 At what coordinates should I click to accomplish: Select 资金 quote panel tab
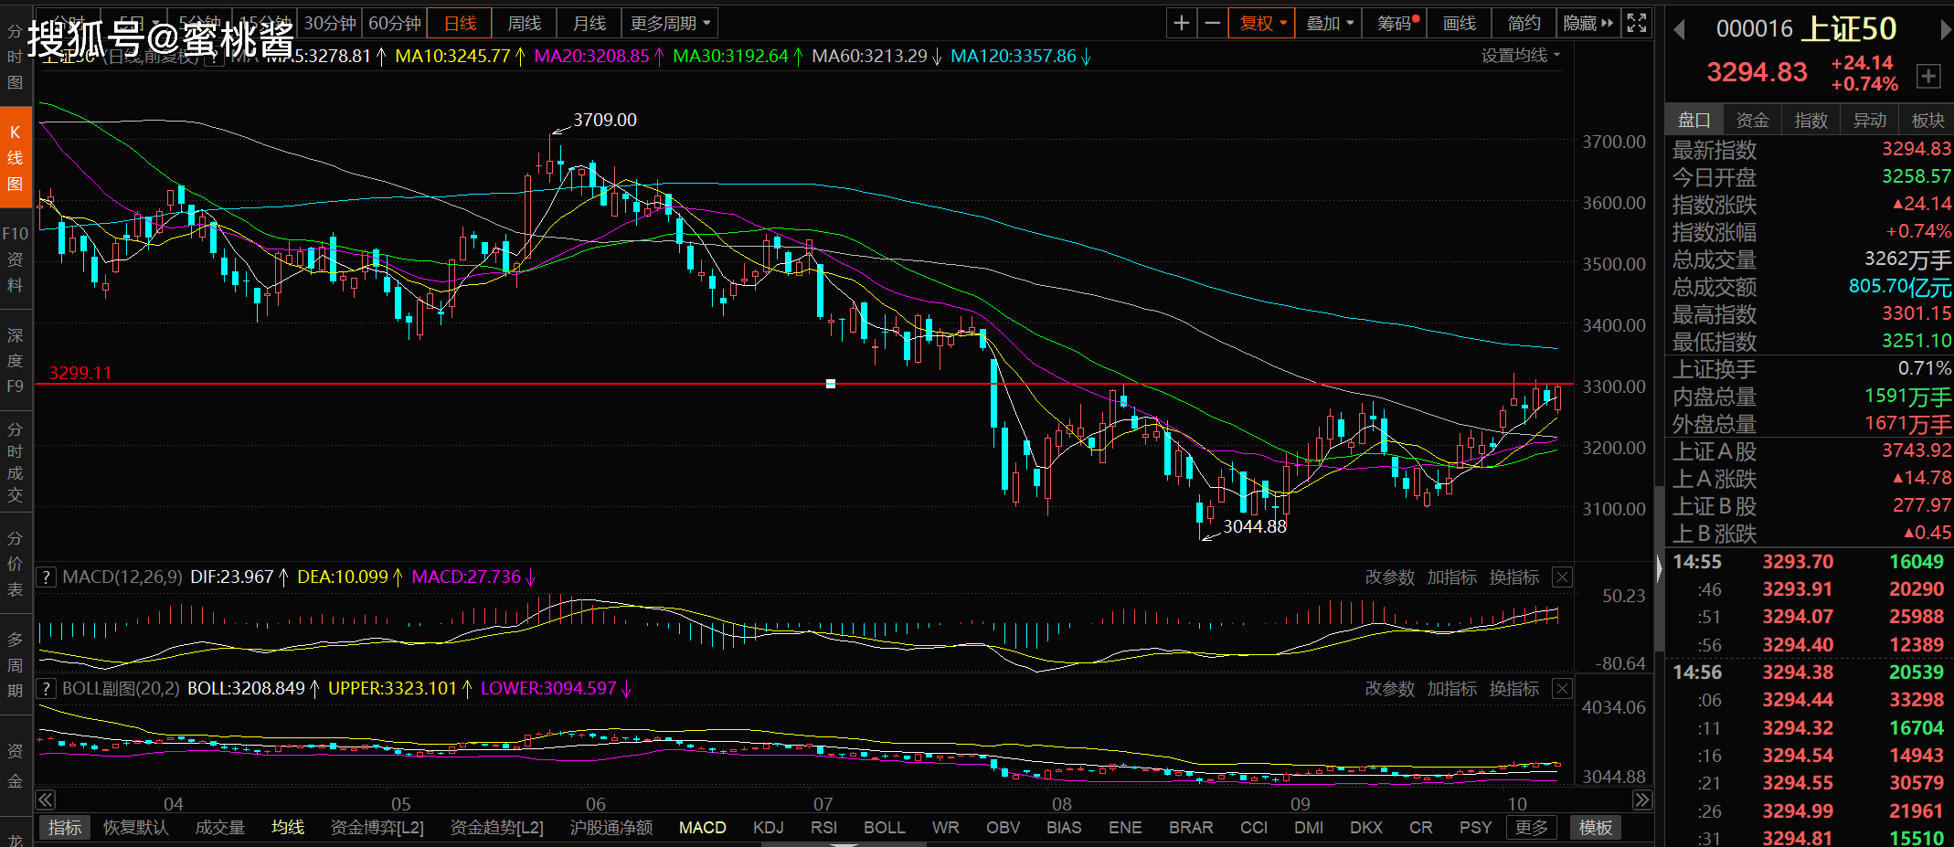pyautogui.click(x=1753, y=120)
